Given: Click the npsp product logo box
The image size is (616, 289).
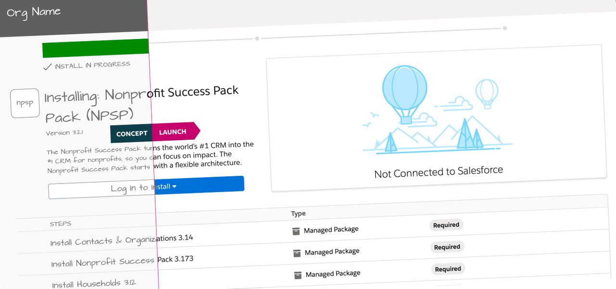Looking at the screenshot, I should (x=25, y=103).
